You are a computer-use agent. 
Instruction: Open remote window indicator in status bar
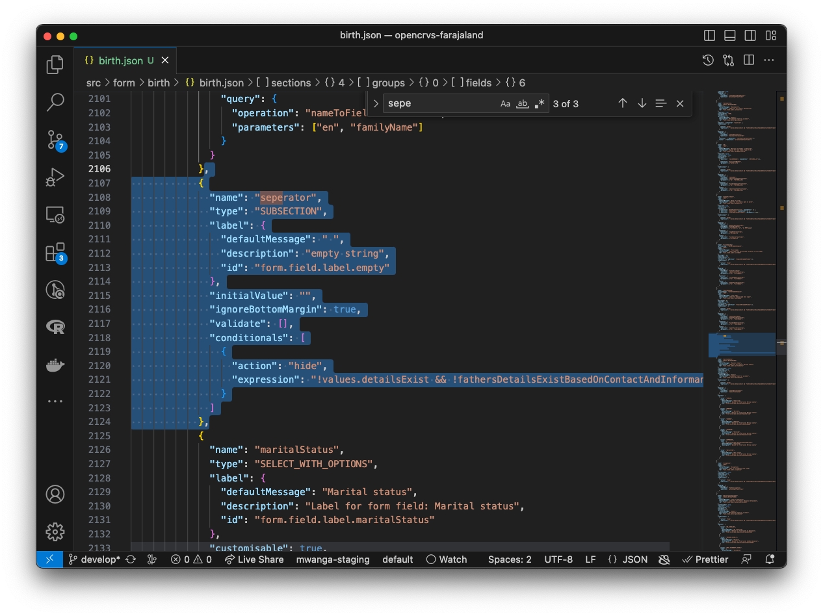50,559
